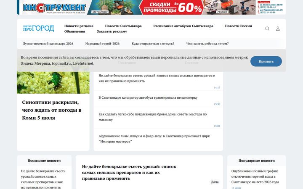Open article about making stunning brows at home
Viewport: 303px width, 189px height.
pyautogui.click(x=153, y=117)
